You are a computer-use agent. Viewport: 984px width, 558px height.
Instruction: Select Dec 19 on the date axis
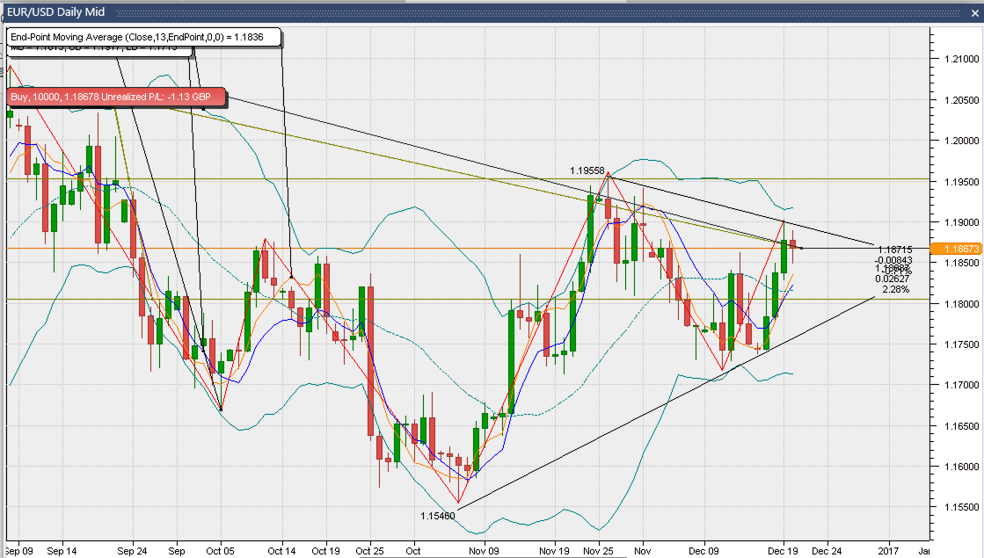click(x=783, y=551)
